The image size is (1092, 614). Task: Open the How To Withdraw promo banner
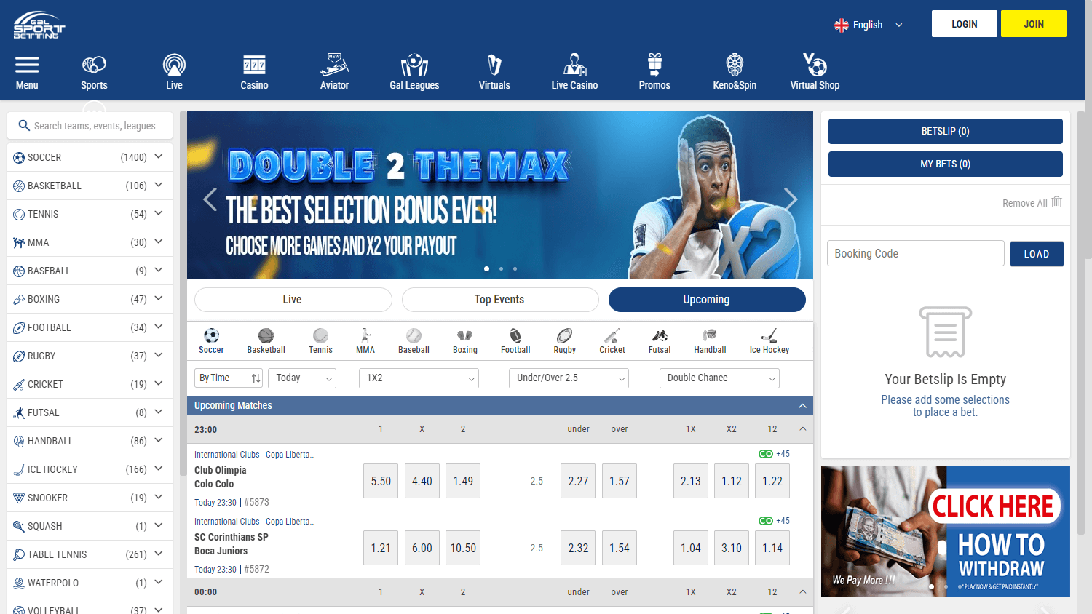click(945, 531)
